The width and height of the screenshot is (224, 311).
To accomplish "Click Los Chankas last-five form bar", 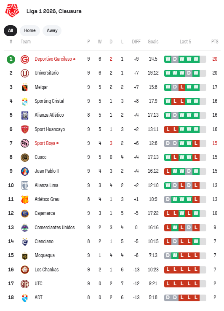I will 185,269.
